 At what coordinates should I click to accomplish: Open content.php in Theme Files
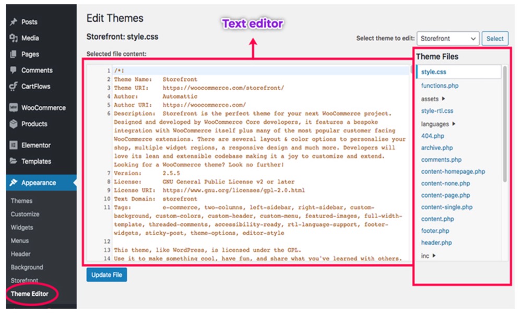(x=437, y=219)
